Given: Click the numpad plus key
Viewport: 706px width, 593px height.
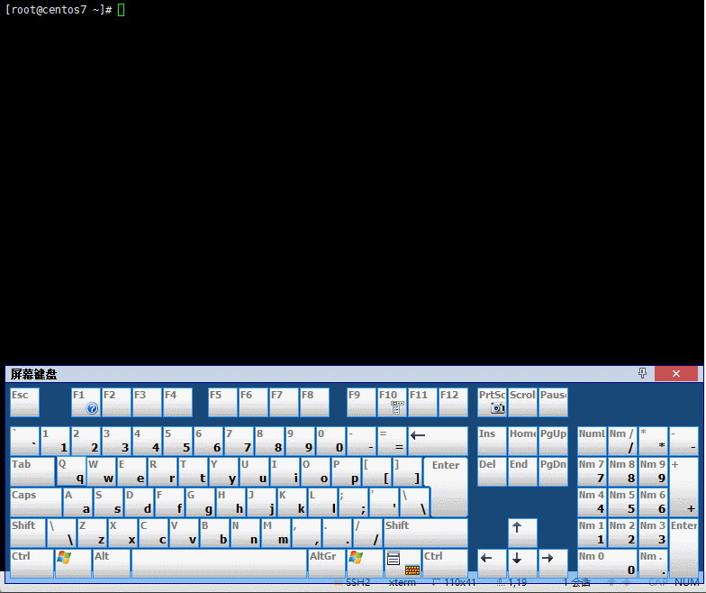Looking at the screenshot, I should pyautogui.click(x=683, y=487).
